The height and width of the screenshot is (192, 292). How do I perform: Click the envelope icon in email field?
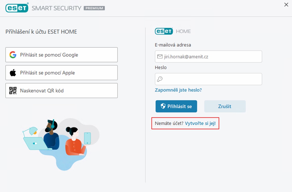tap(160, 56)
